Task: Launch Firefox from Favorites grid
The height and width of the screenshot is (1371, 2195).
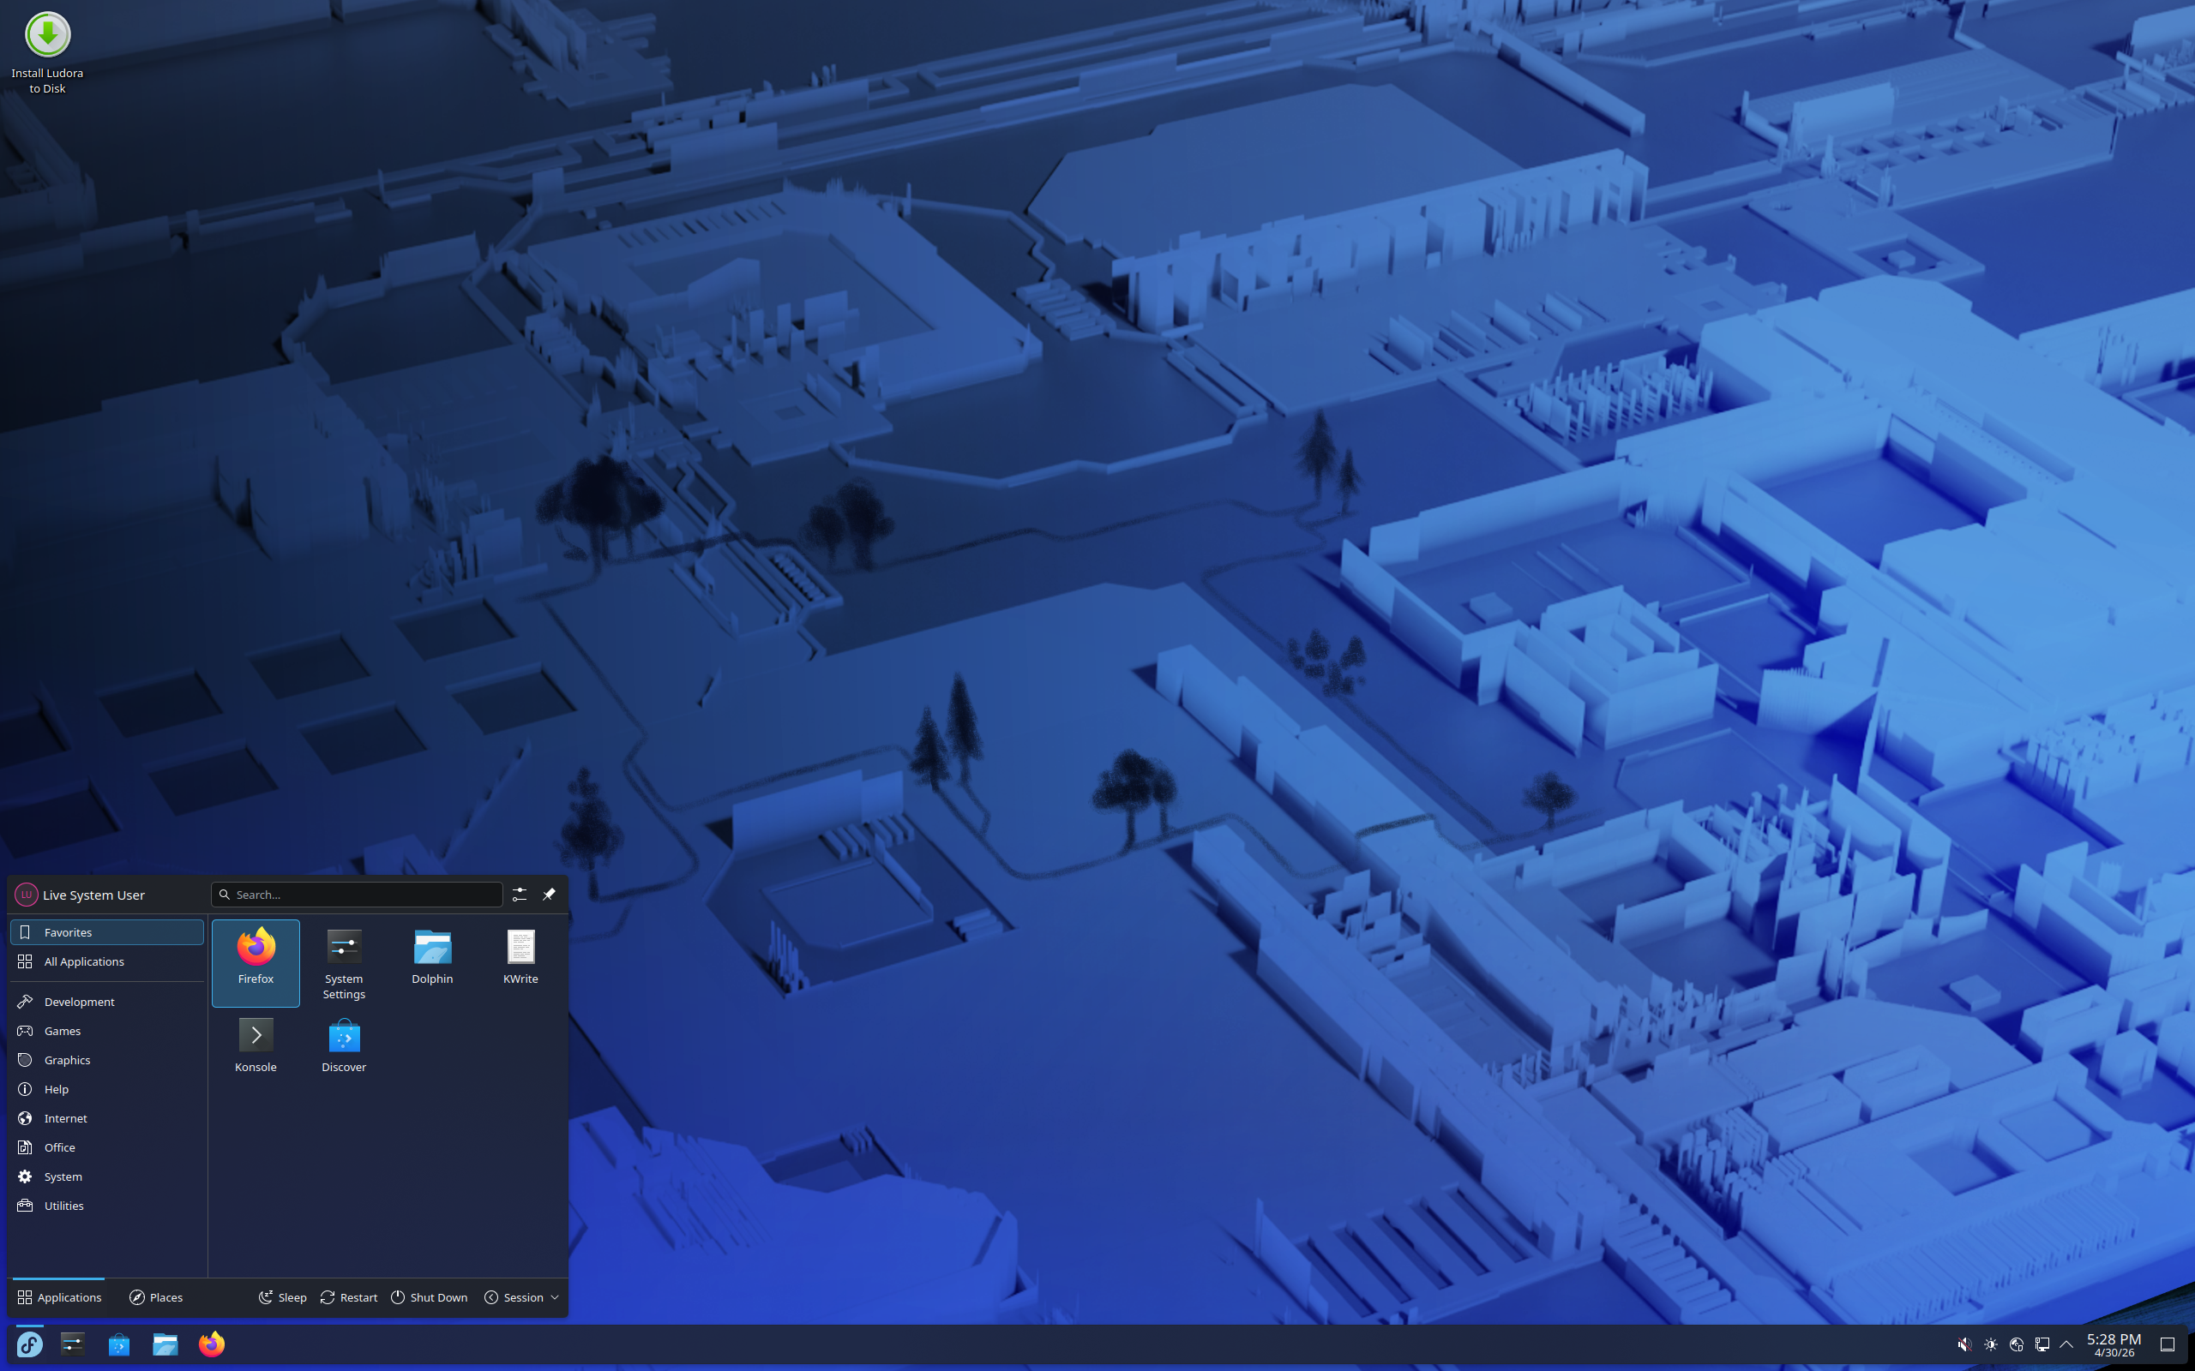Action: (256, 962)
